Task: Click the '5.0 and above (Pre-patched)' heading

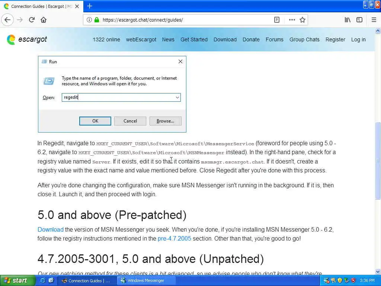Action: [112, 215]
